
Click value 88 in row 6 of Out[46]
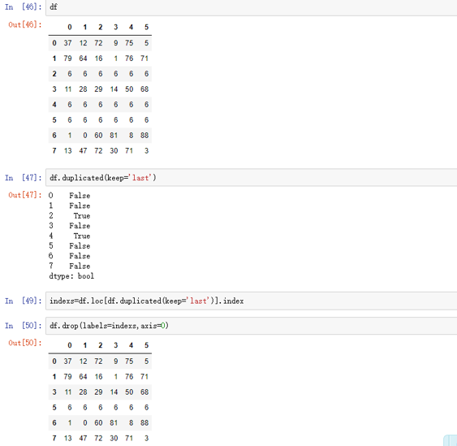coord(144,136)
